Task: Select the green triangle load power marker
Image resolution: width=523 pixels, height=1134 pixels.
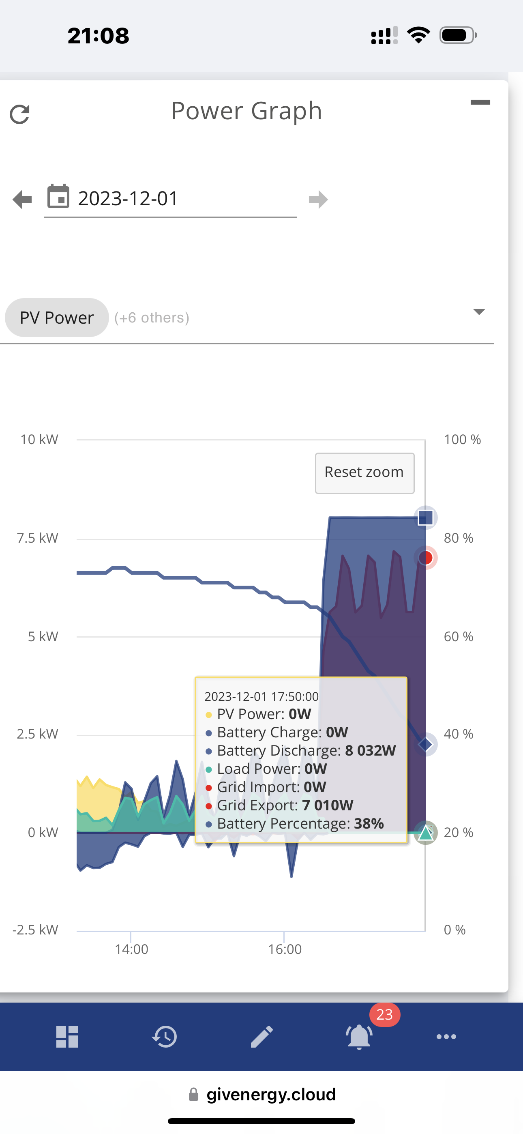Action: [426, 833]
